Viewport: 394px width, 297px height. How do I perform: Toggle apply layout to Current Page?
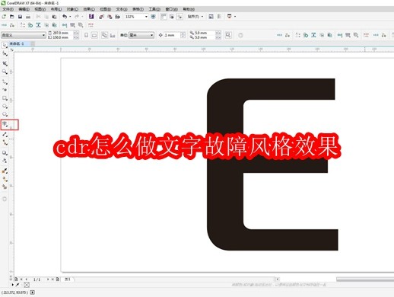click(x=113, y=35)
